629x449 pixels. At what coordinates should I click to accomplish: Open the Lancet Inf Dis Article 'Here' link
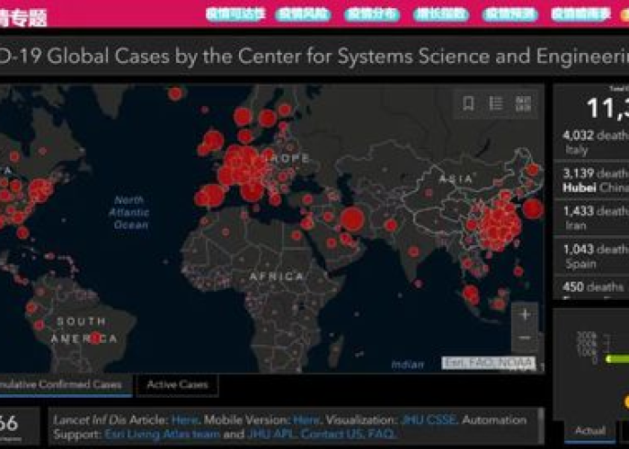click(x=184, y=420)
